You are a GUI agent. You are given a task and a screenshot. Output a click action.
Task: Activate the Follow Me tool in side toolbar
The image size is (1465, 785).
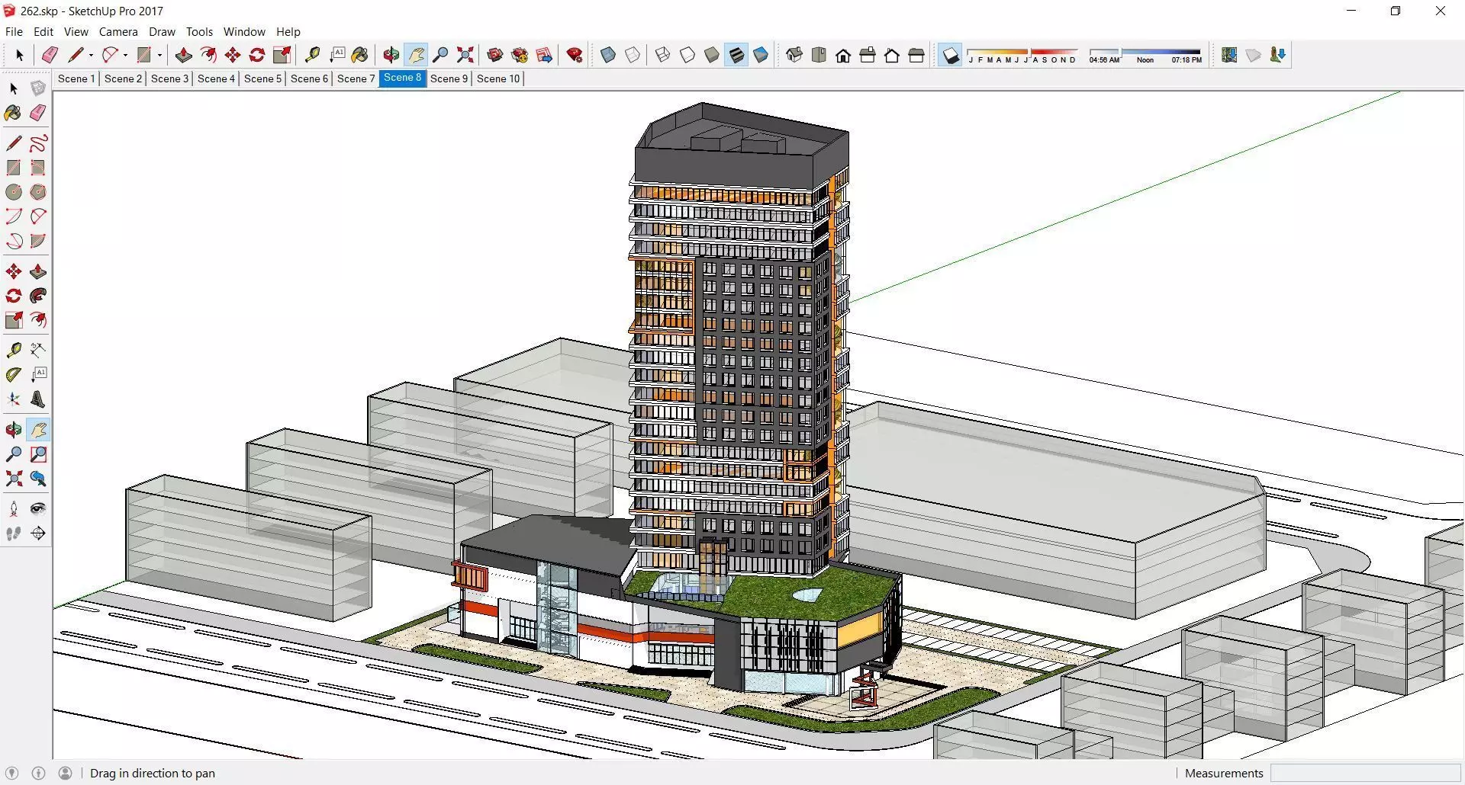pos(38,296)
